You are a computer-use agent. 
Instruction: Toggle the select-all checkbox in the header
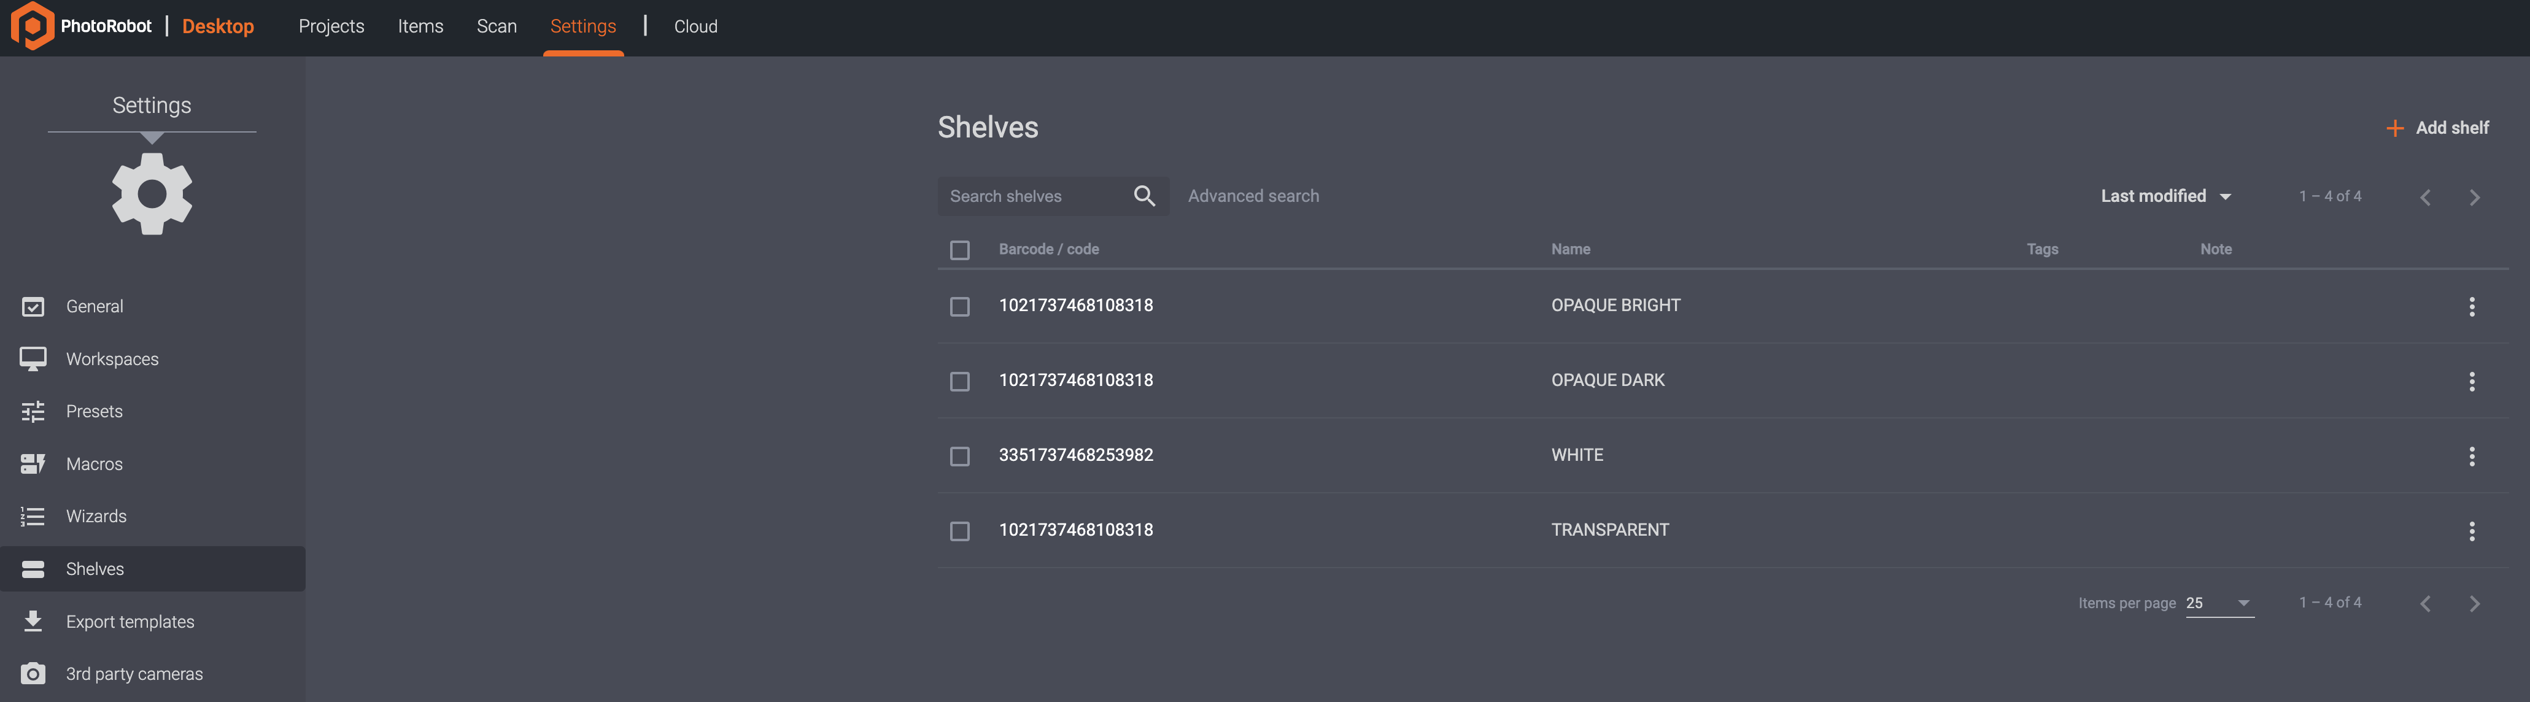959,250
